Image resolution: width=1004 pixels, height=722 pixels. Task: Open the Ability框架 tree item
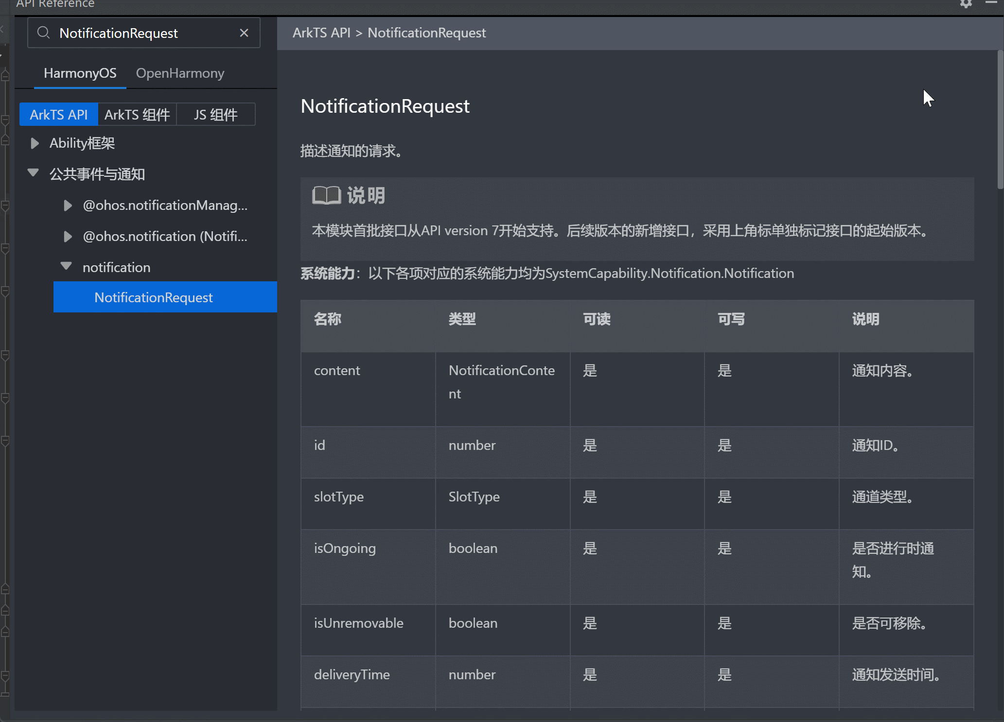(82, 143)
